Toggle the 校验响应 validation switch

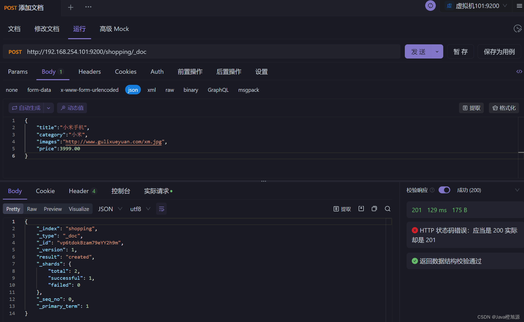point(444,190)
